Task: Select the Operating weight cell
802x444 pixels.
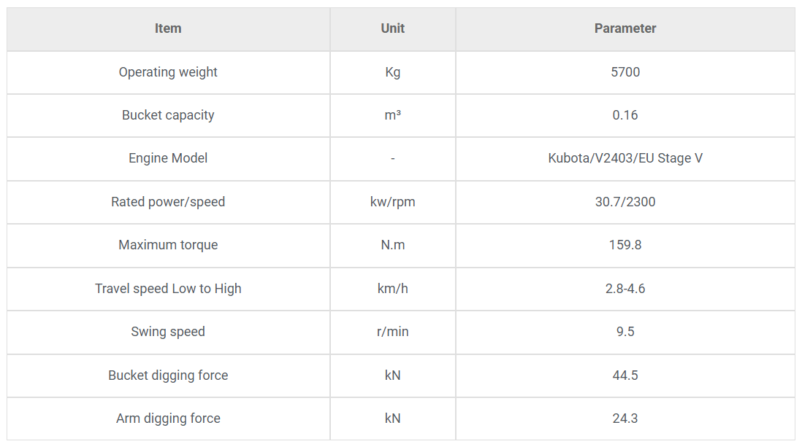Action: (168, 72)
